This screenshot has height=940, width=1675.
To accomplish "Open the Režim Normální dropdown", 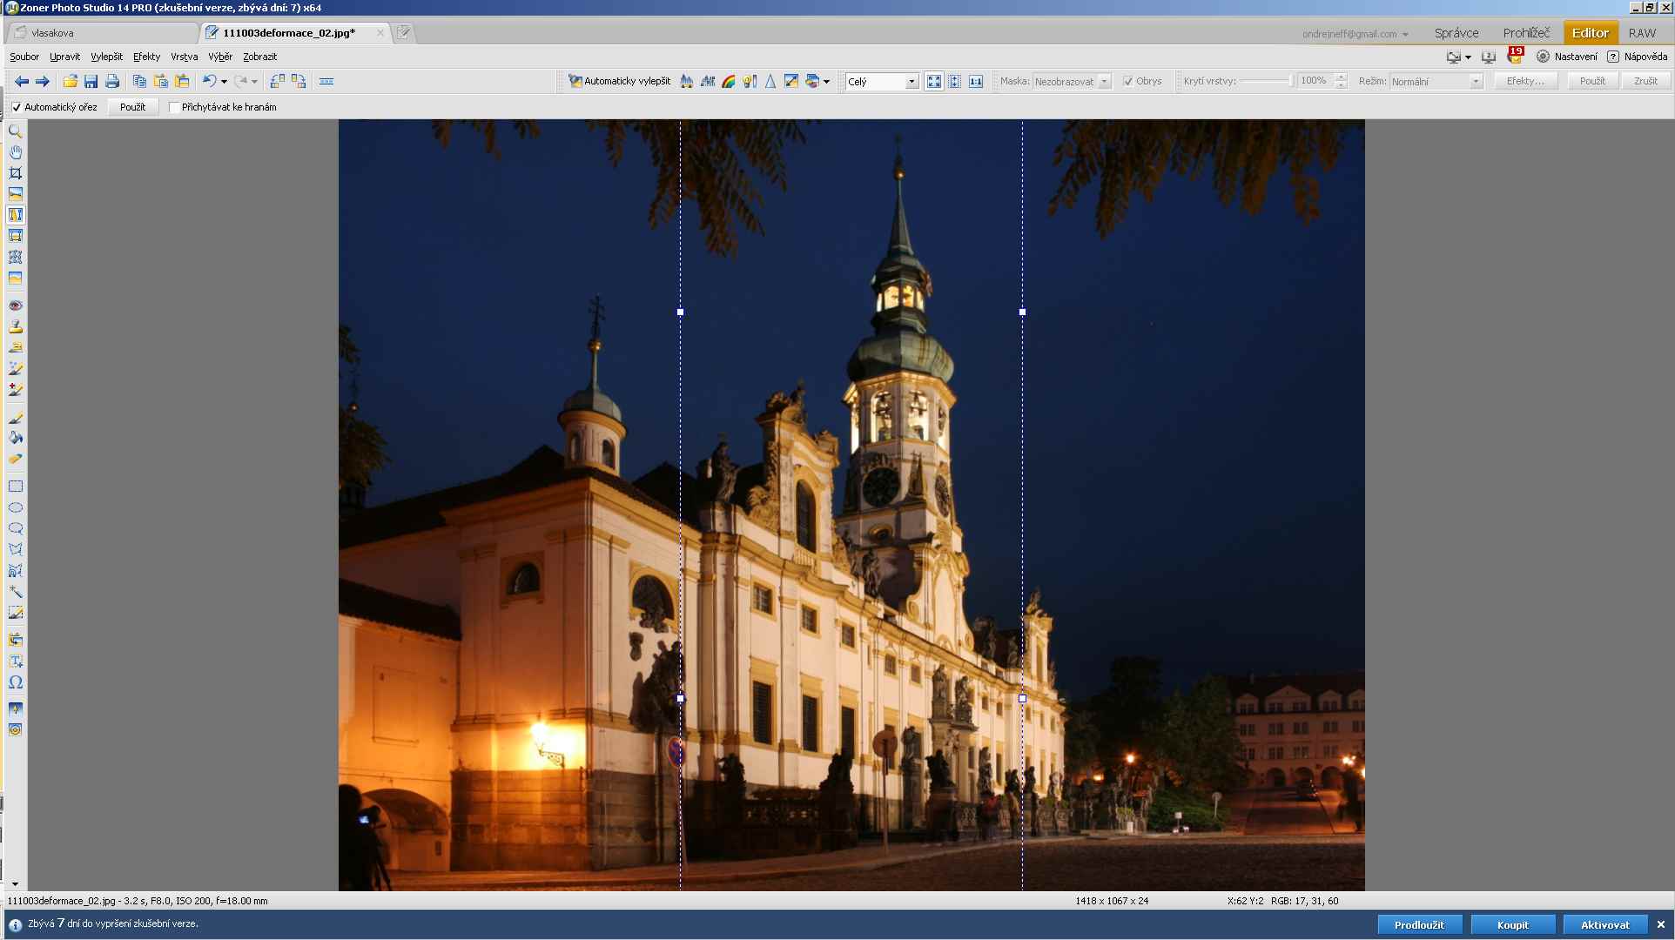I will pos(1475,81).
